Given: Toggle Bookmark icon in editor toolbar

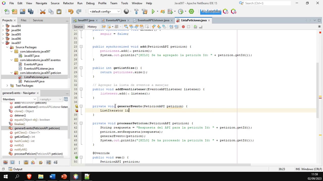Looking at the screenshot, I should [x=164, y=27].
